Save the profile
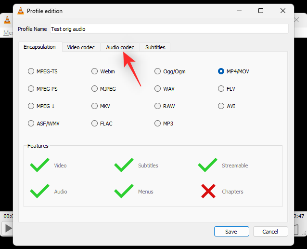The height and width of the screenshot is (249, 307). pyautogui.click(x=231, y=232)
